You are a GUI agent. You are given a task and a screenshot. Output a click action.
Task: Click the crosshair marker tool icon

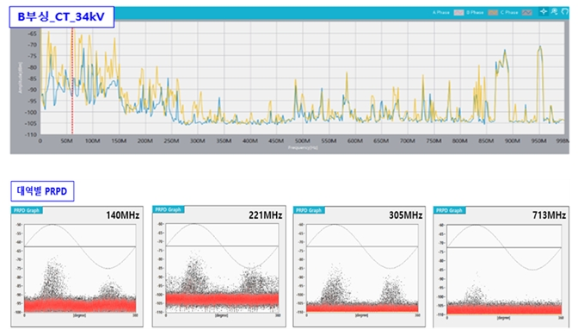point(544,11)
